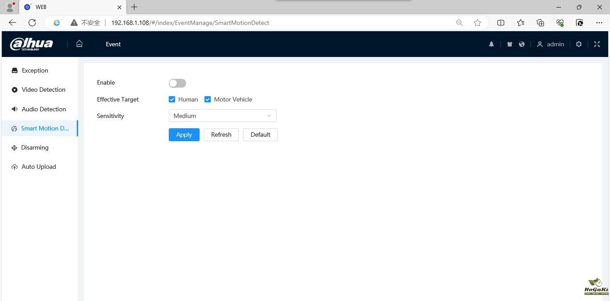Viewport: 610px width, 301px height.
Task: Open the alarm bell notifications icon
Action: [x=491, y=44]
